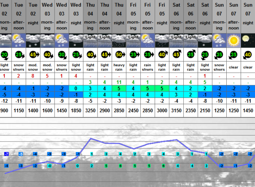Click the freezing level value 2900

coord(104,111)
